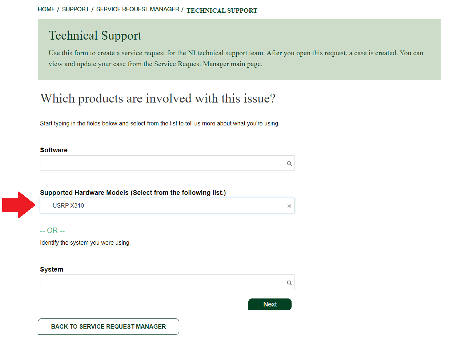453x341 pixels.
Task: Open the HOME breadcrumb link
Action: coord(46,9)
